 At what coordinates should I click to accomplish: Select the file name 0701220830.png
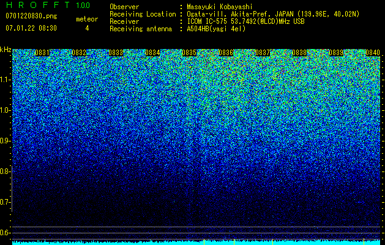coord(31,17)
